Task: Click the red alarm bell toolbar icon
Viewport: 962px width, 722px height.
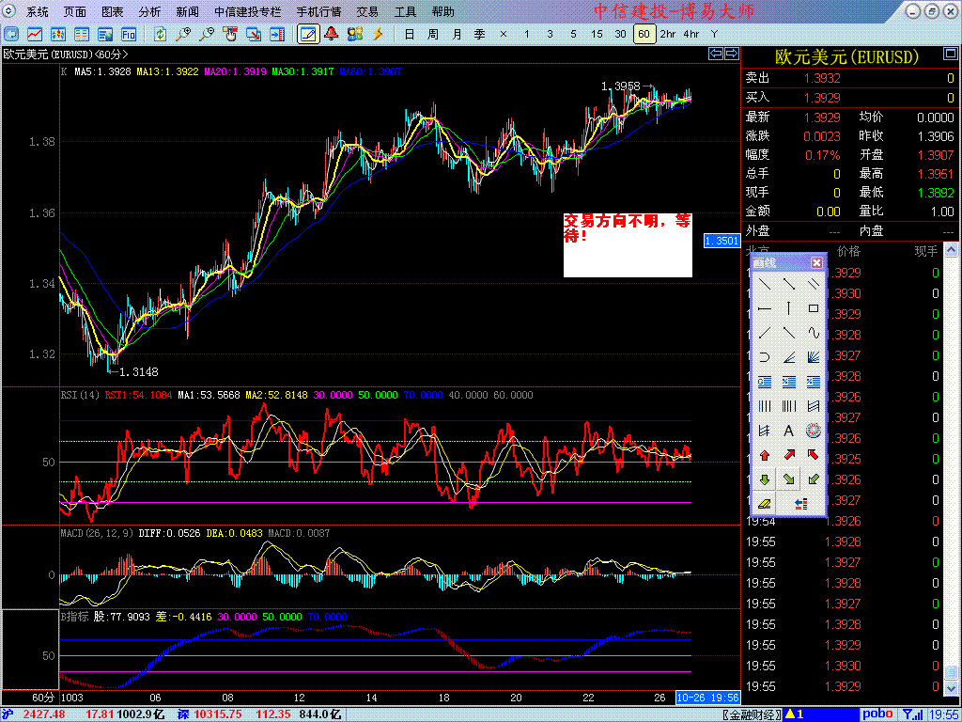Action: coord(332,34)
